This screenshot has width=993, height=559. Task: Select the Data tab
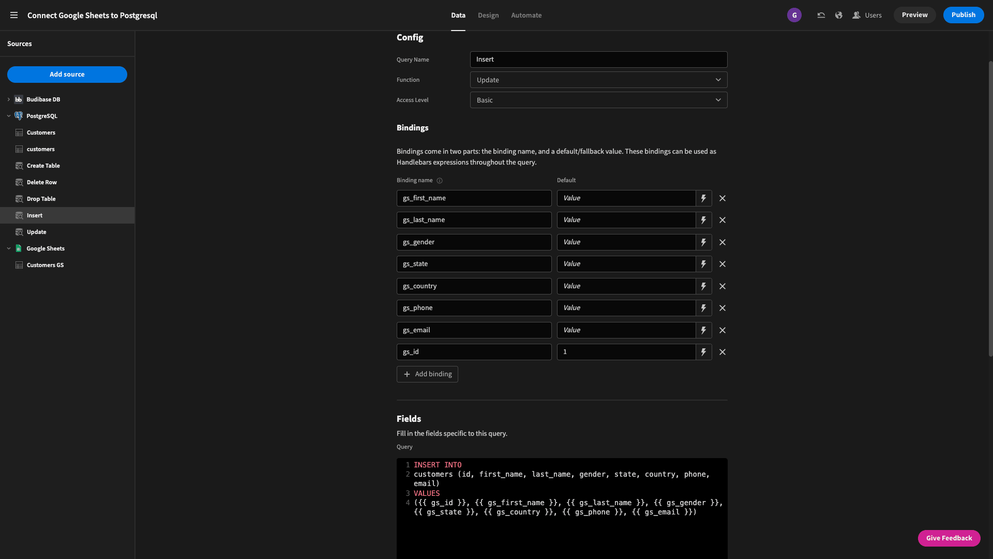(458, 16)
